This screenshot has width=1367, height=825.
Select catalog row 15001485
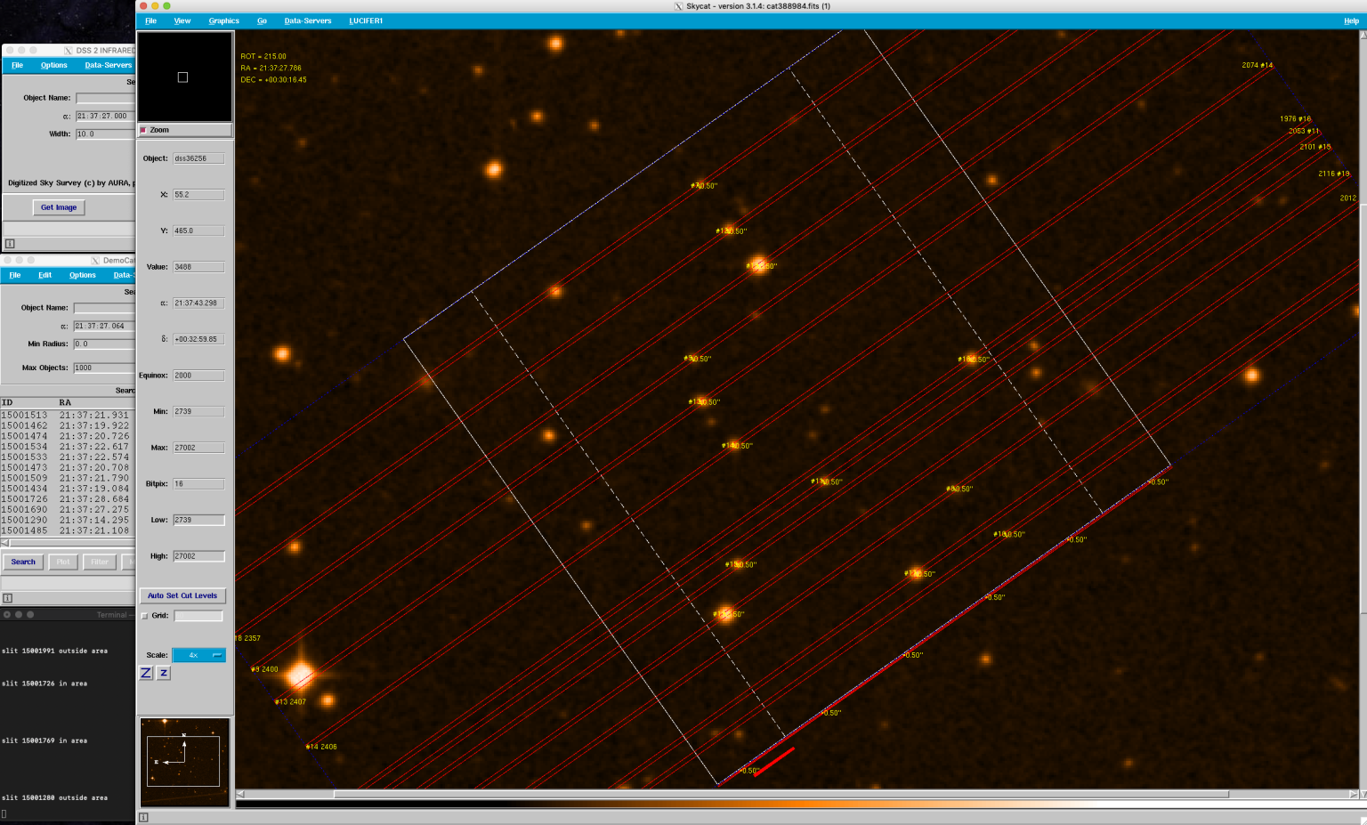click(x=68, y=530)
